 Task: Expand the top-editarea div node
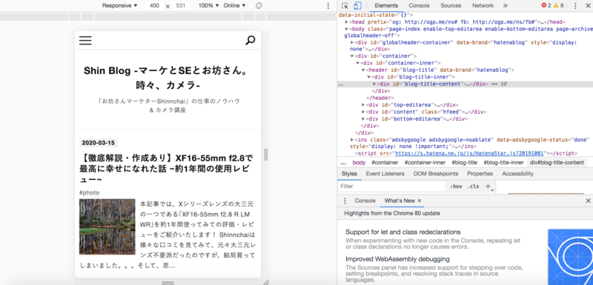pyautogui.click(x=363, y=104)
